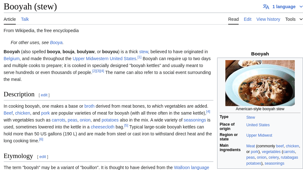The width and height of the screenshot is (303, 170).
Task: Click the language translation icon
Action: (x=266, y=7)
